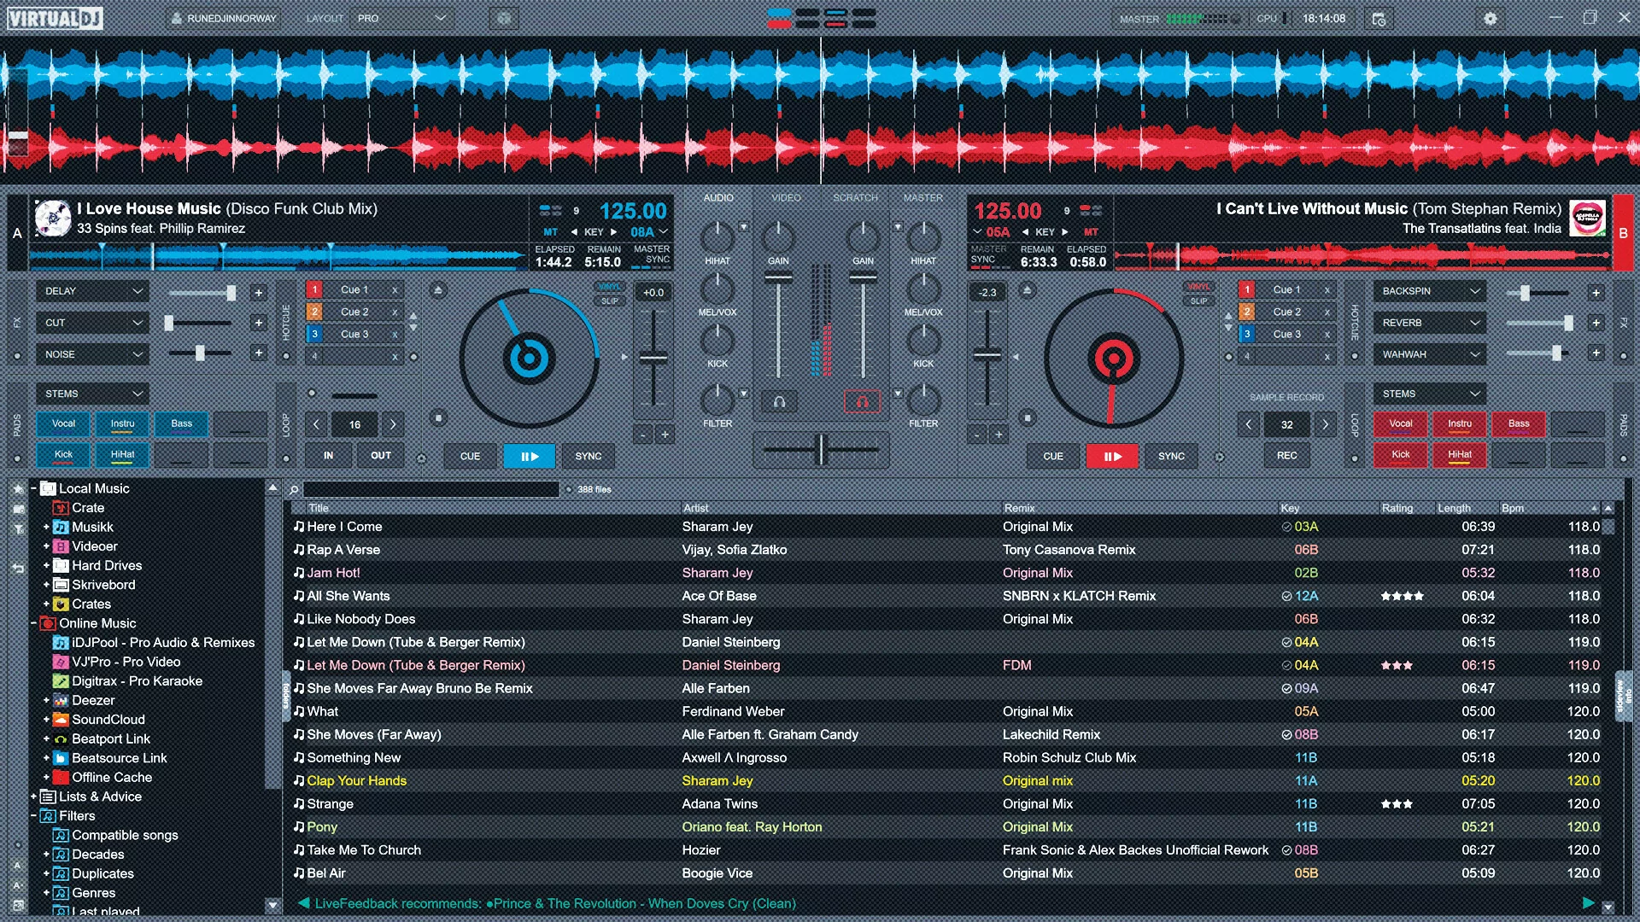Click the VirtualDJ logo
The height and width of the screenshot is (922, 1640).
click(x=55, y=18)
